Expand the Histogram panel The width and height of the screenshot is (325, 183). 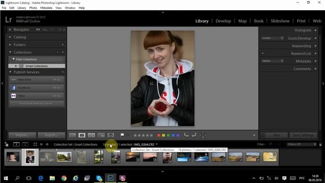coord(315,30)
